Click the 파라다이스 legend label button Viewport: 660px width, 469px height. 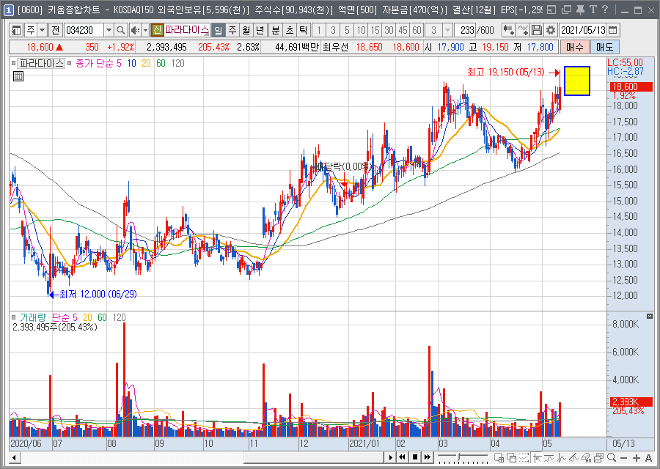(41, 64)
